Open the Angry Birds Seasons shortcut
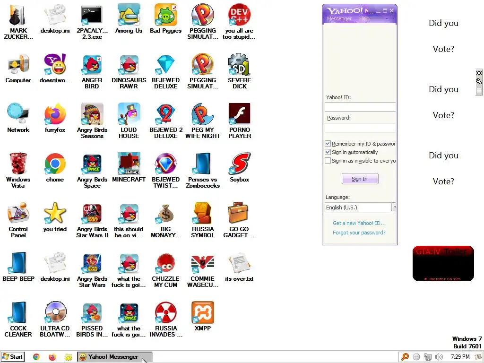The width and height of the screenshot is (484, 363). point(92,121)
